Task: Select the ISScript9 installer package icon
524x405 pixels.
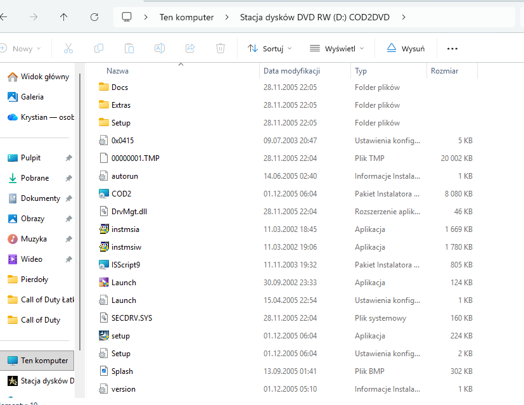Action: (x=104, y=265)
